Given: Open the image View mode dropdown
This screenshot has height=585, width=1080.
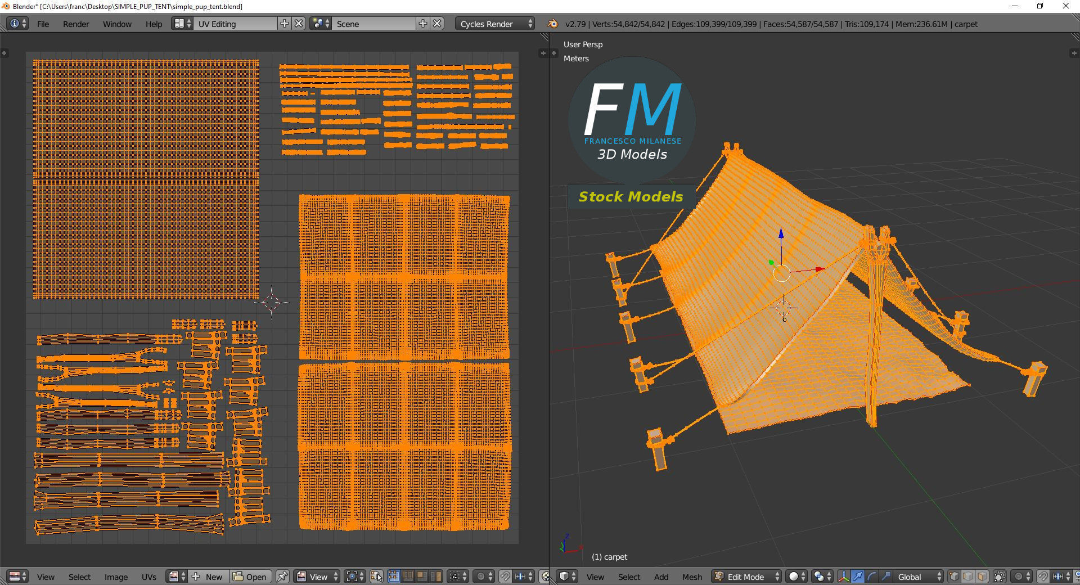Looking at the screenshot, I should (x=318, y=577).
